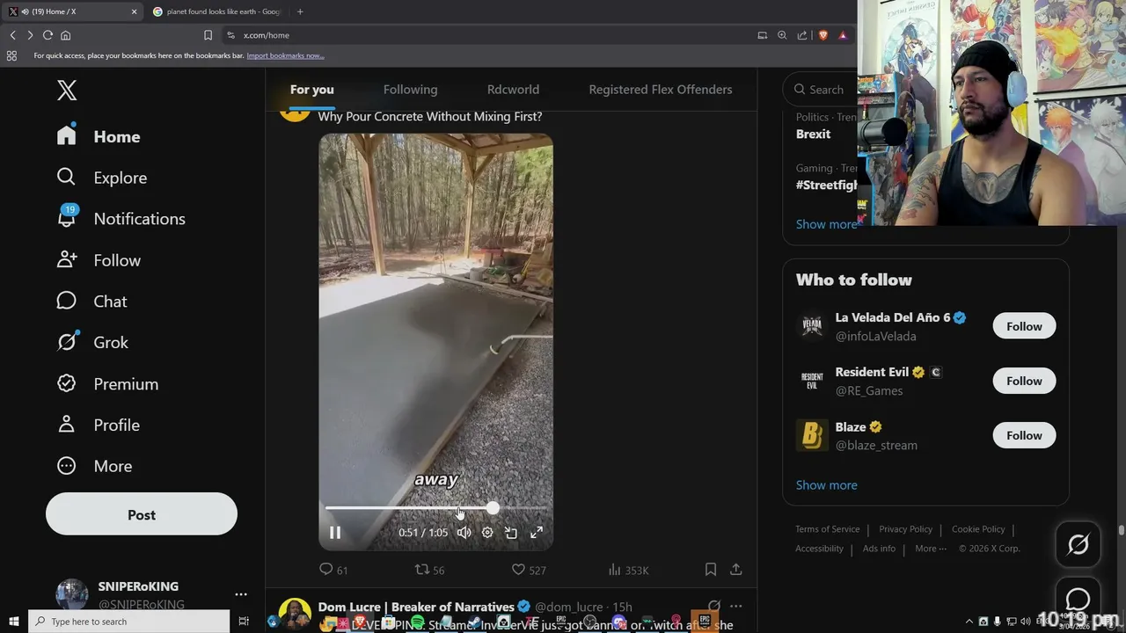Open Ads info footer link

[879, 549]
